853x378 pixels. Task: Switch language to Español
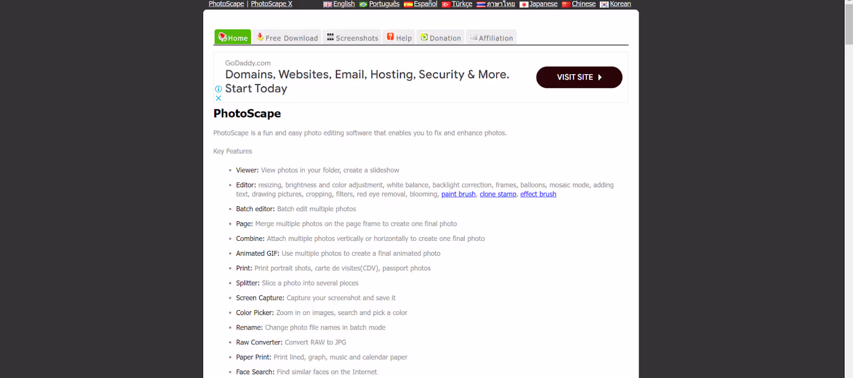pos(425,4)
